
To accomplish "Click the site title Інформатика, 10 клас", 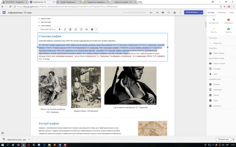I will 20,13.
